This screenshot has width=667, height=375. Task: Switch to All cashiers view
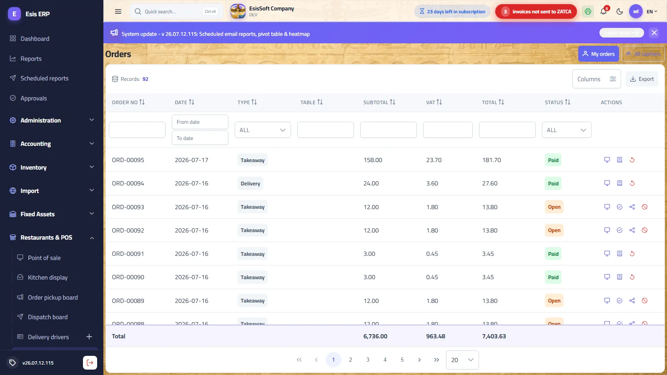pyautogui.click(x=643, y=54)
